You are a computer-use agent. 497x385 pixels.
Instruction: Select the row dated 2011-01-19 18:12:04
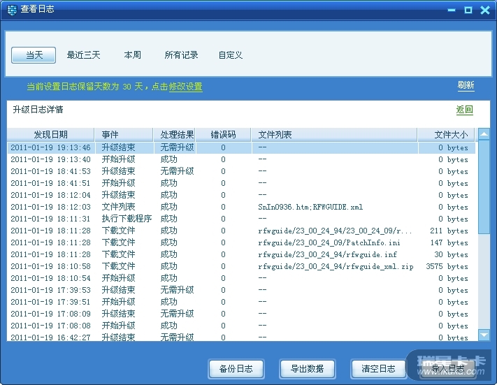[x=241, y=195]
